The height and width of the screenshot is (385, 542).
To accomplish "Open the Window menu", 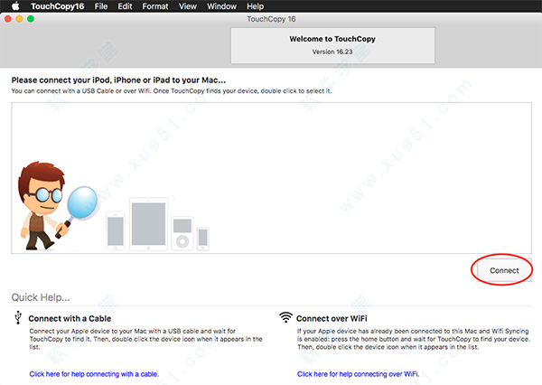I will (x=221, y=6).
